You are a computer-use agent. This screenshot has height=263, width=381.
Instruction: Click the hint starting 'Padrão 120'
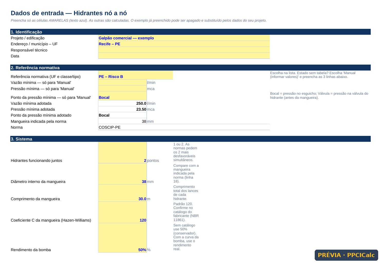pos(186,212)
